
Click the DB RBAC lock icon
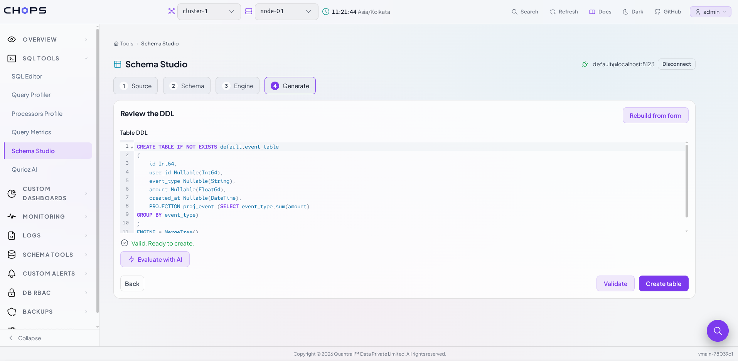tap(12, 292)
